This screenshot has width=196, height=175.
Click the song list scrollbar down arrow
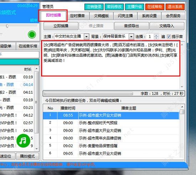(37, 149)
